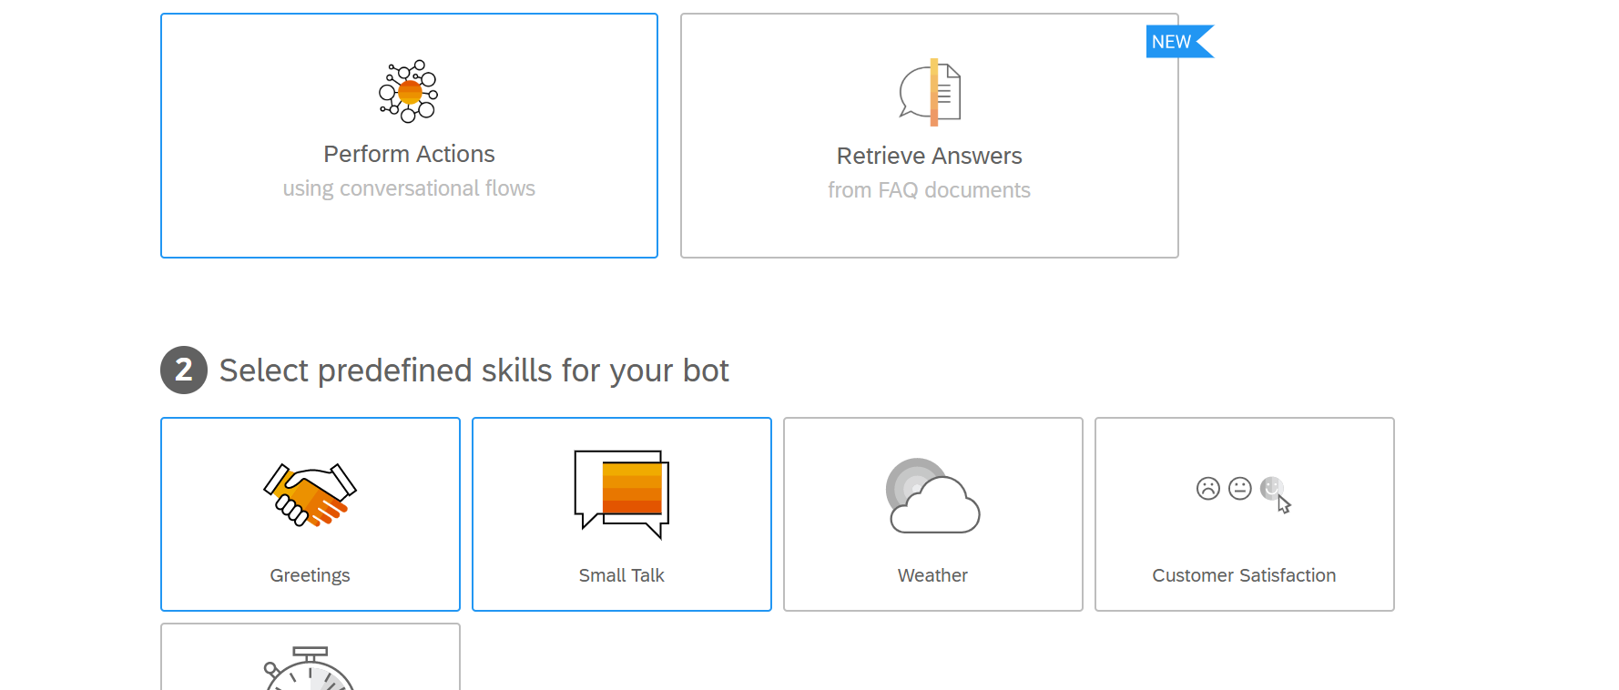Click the chat bubbles icon on Small Talk
Viewport: 1619px width, 690px height.
tap(621, 492)
